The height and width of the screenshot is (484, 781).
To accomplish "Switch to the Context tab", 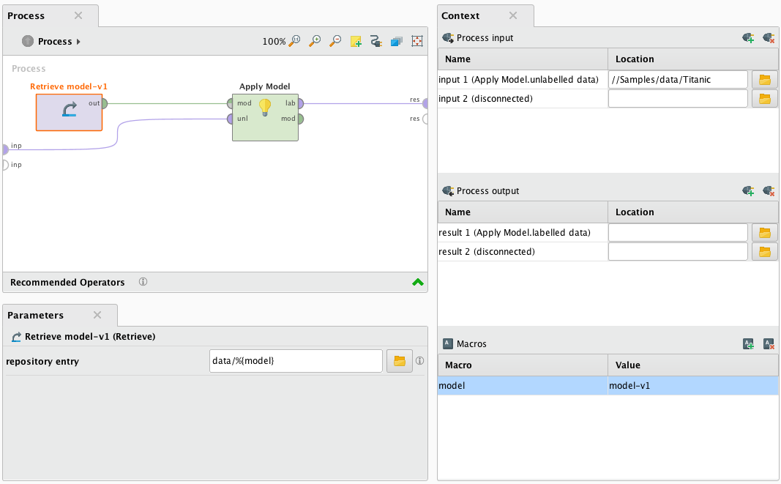I will pos(461,15).
